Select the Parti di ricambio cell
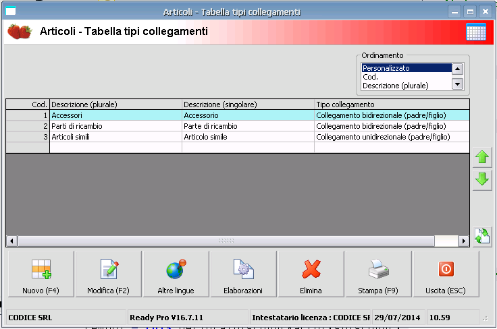 115,126
